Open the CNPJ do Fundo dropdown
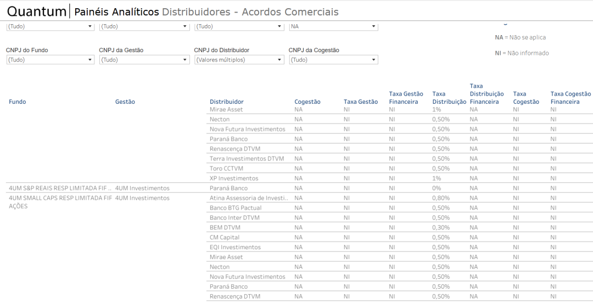This screenshot has height=303, width=593. 51,60
